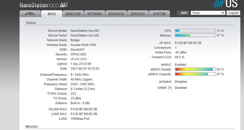Switch to the SYSTEM tab
Viewport: 244px width, 130px height.
point(159,14)
